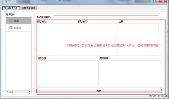This screenshot has height=99, width=169.
Task: Click inside the 预期输出 text area
Action: (98, 39)
